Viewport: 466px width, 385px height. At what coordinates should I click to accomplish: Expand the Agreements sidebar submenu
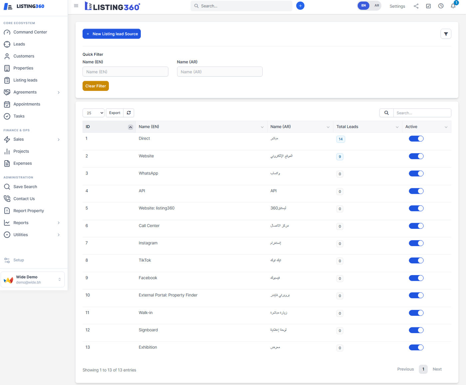click(59, 92)
